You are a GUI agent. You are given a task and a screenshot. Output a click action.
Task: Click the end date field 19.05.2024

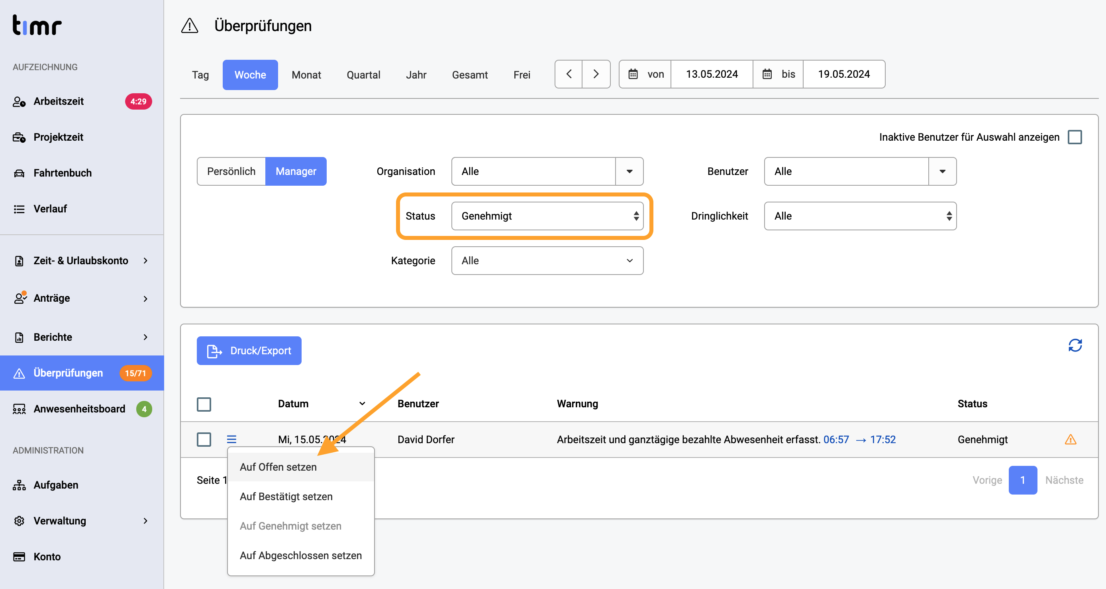click(844, 74)
